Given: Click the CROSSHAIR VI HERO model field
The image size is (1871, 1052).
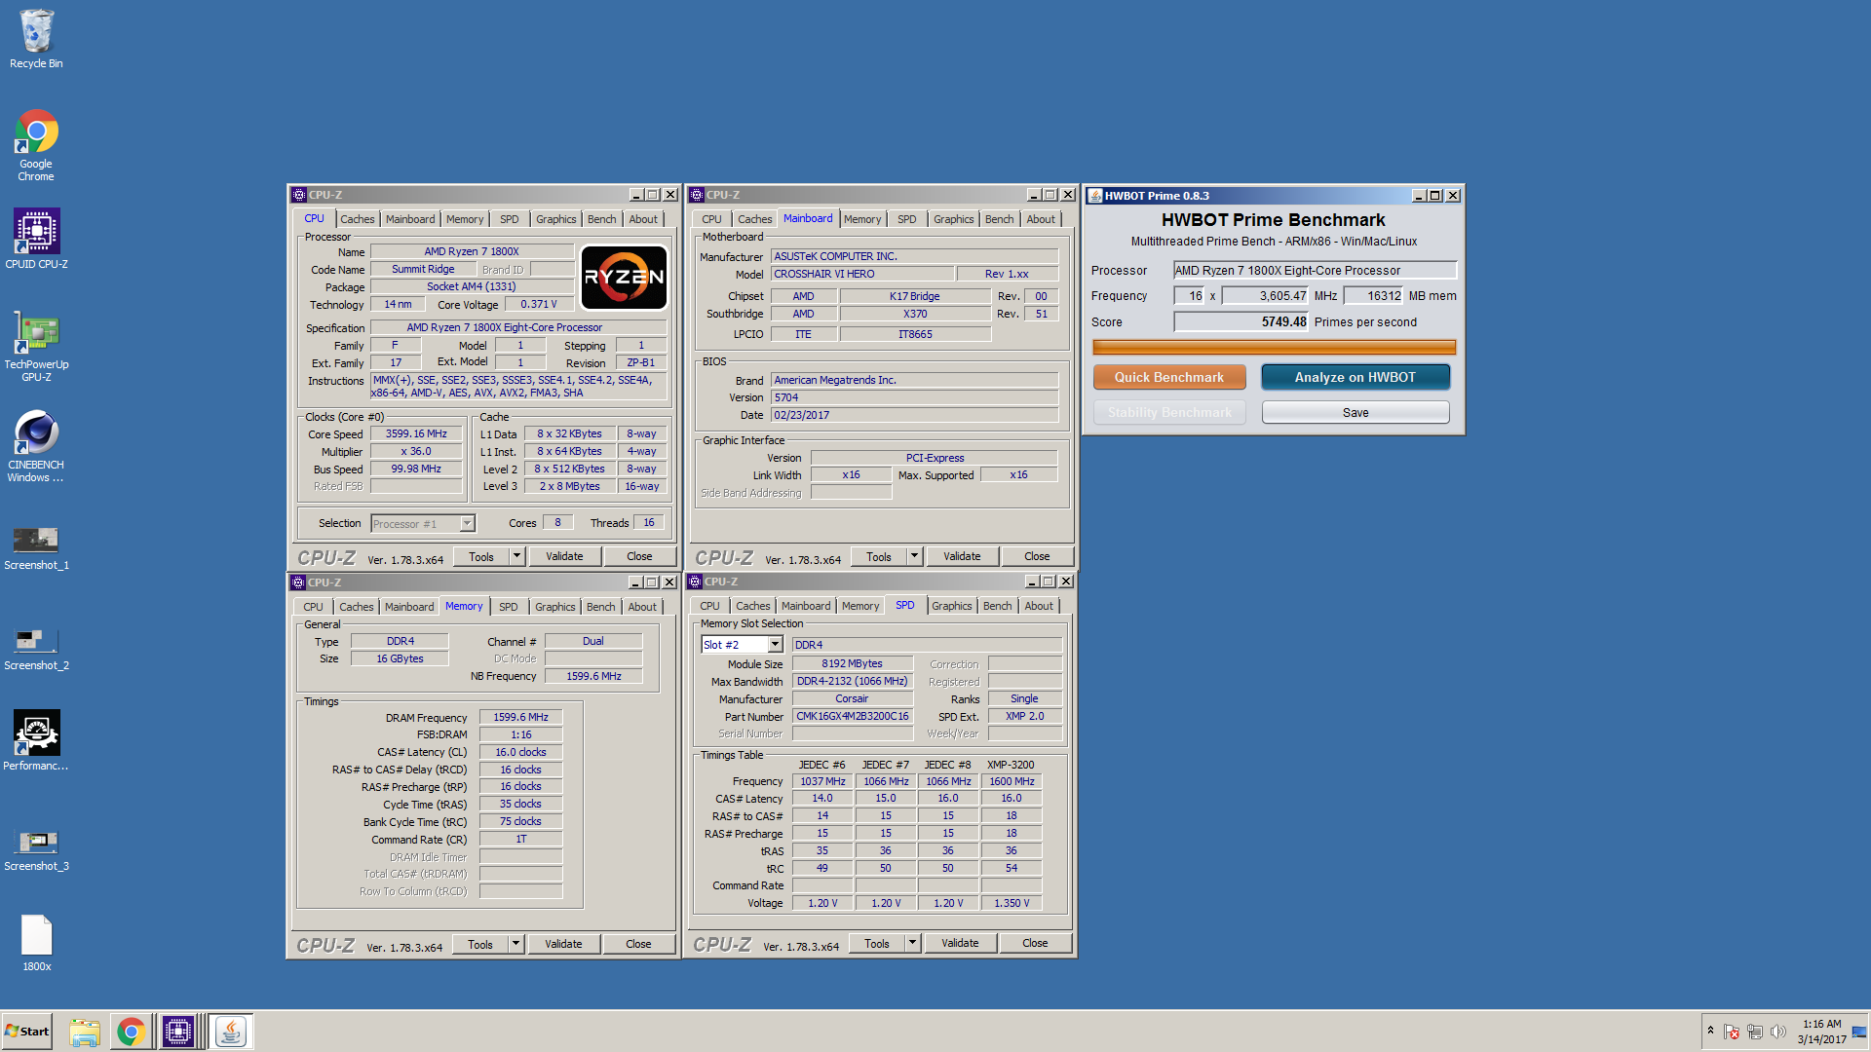Looking at the screenshot, I should pyautogui.click(x=861, y=274).
